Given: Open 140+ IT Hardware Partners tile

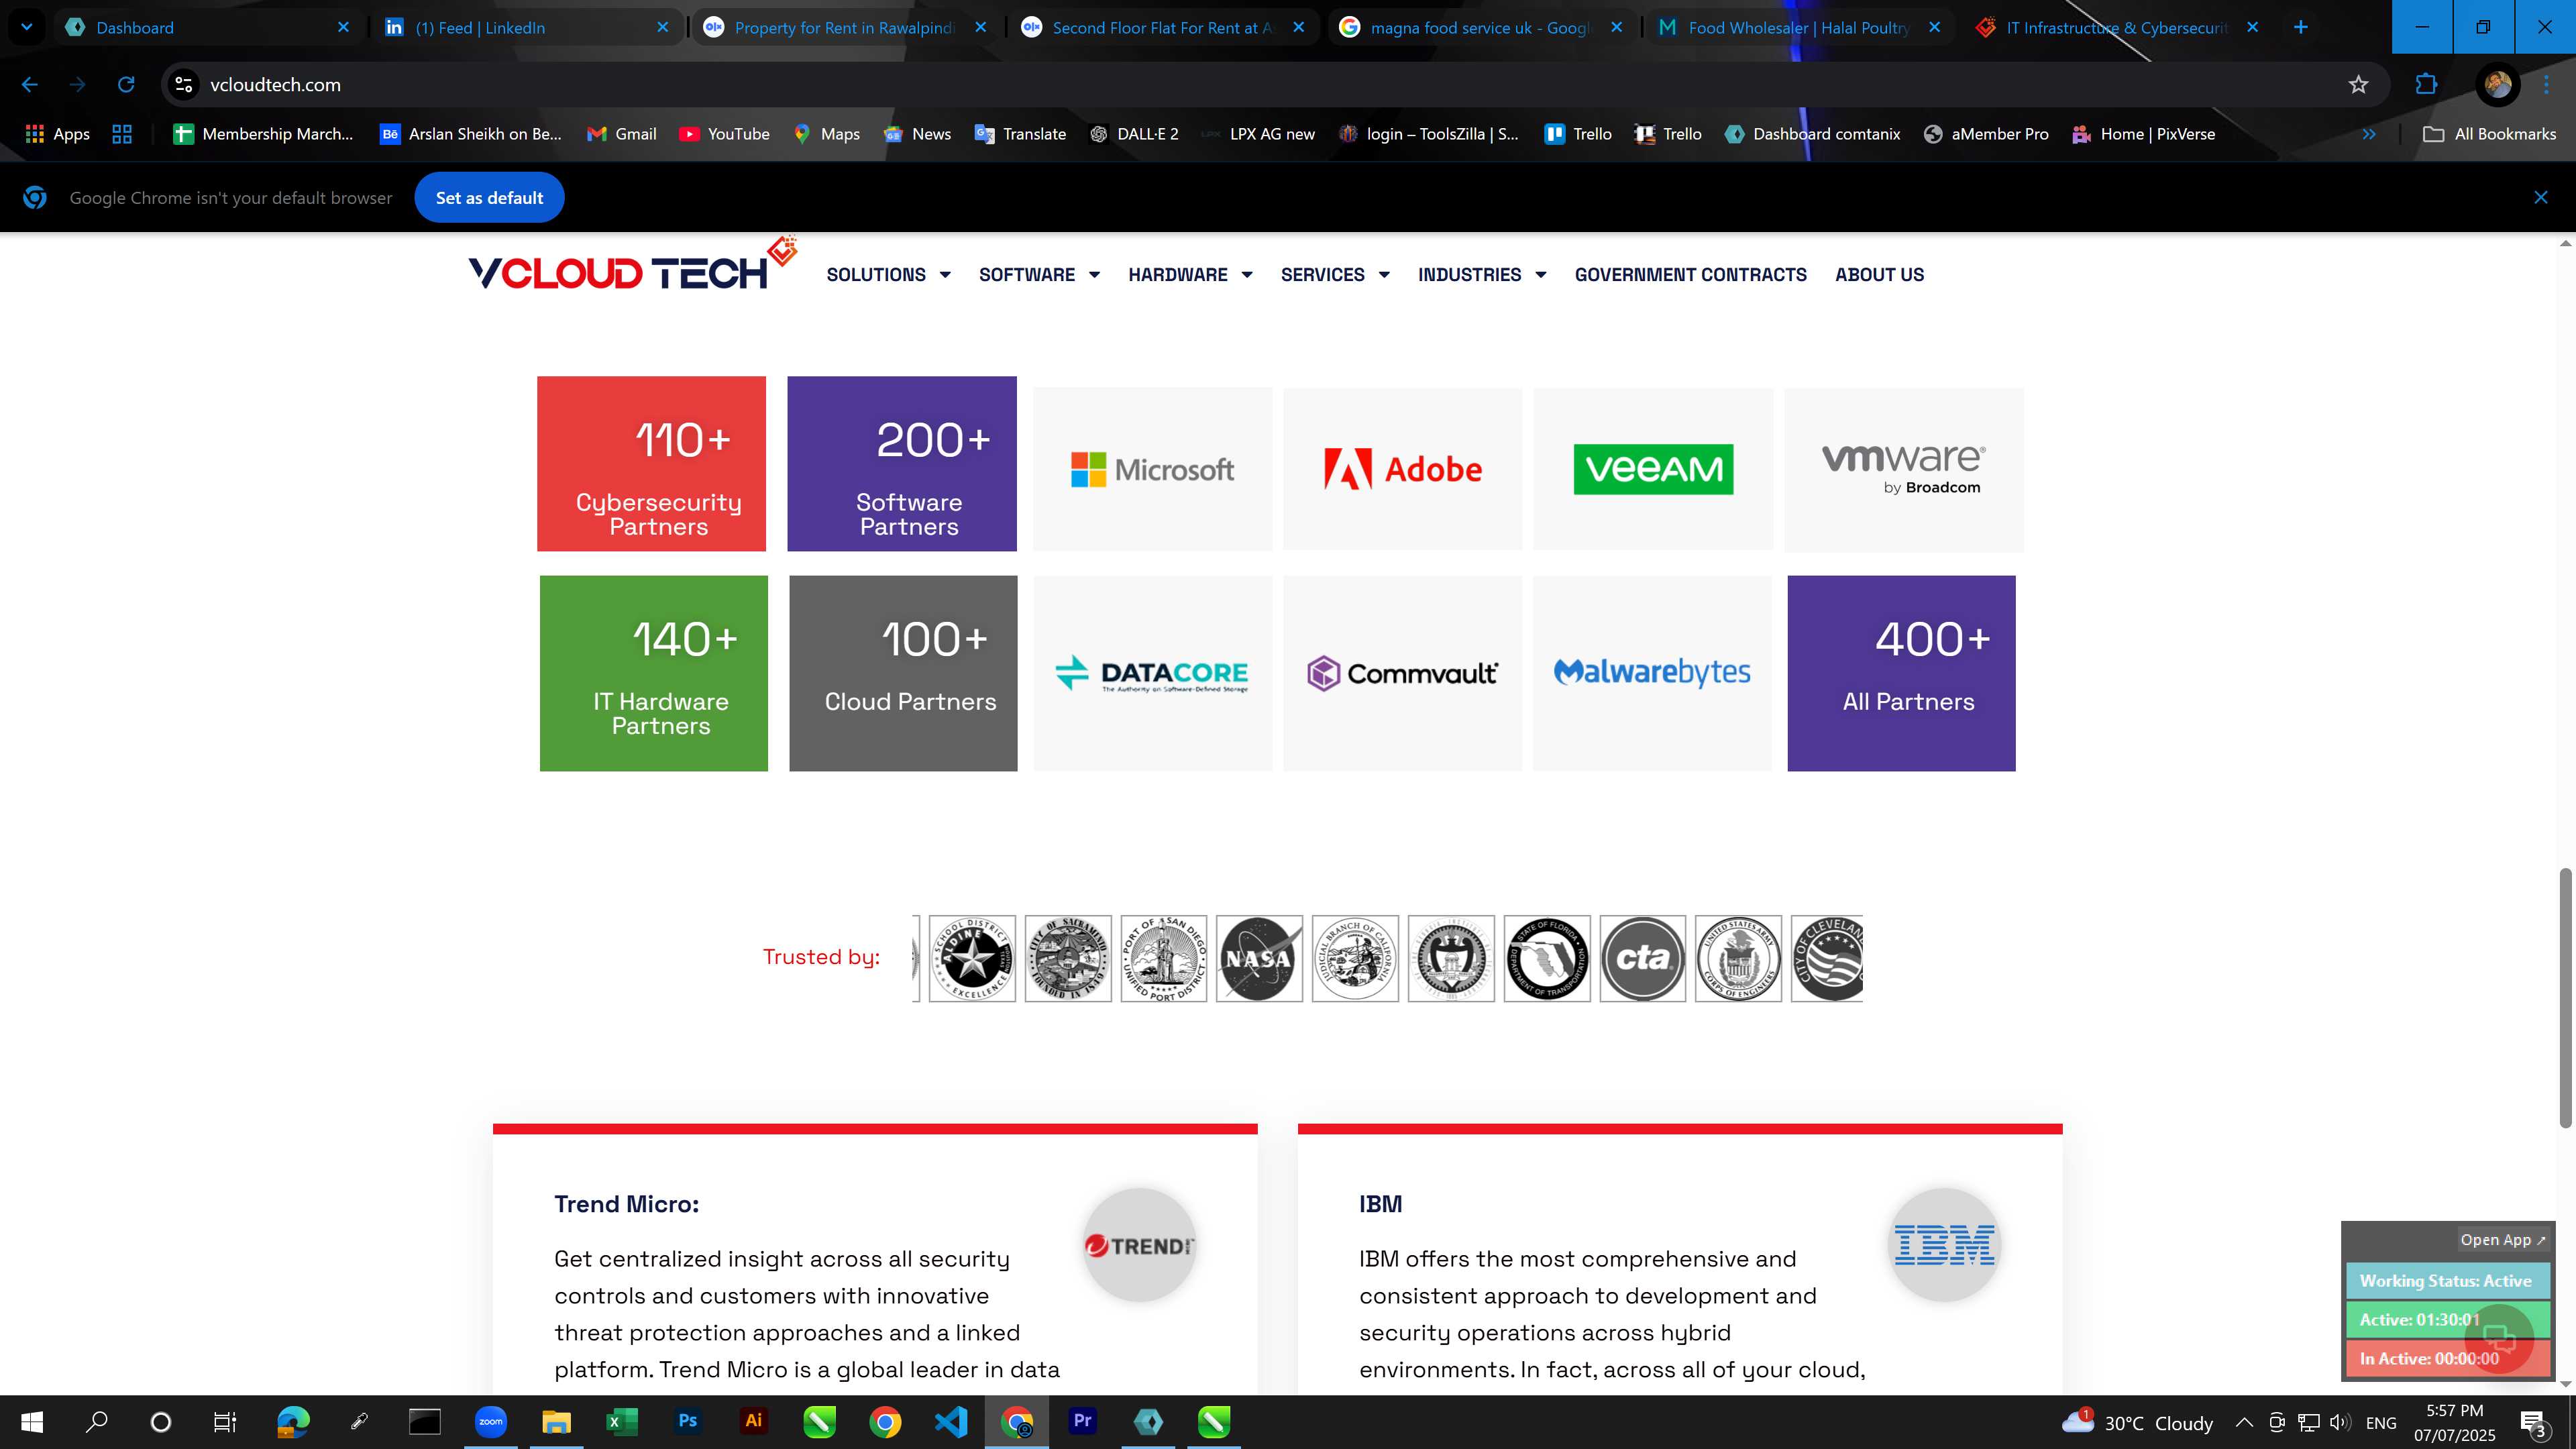Looking at the screenshot, I should click(654, 673).
